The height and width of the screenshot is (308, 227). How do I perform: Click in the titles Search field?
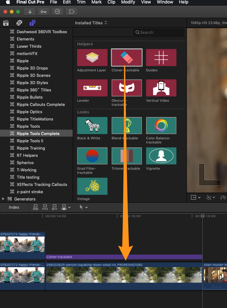[x=159, y=32]
